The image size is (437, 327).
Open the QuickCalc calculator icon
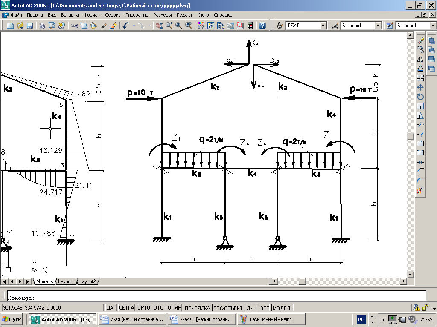click(250, 26)
